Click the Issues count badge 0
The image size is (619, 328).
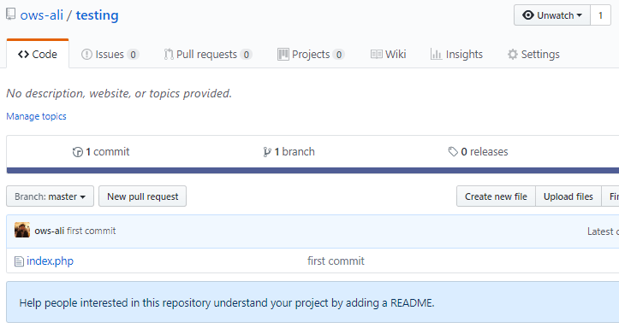click(x=133, y=55)
